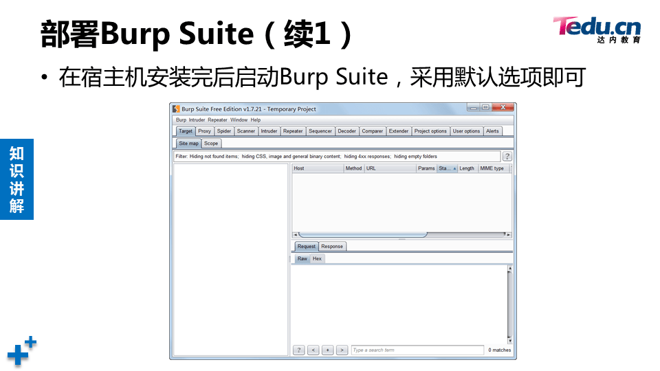Open the Repeater tool tab

click(293, 131)
